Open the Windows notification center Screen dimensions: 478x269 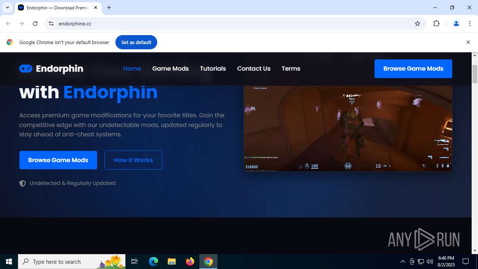pyautogui.click(x=466, y=262)
